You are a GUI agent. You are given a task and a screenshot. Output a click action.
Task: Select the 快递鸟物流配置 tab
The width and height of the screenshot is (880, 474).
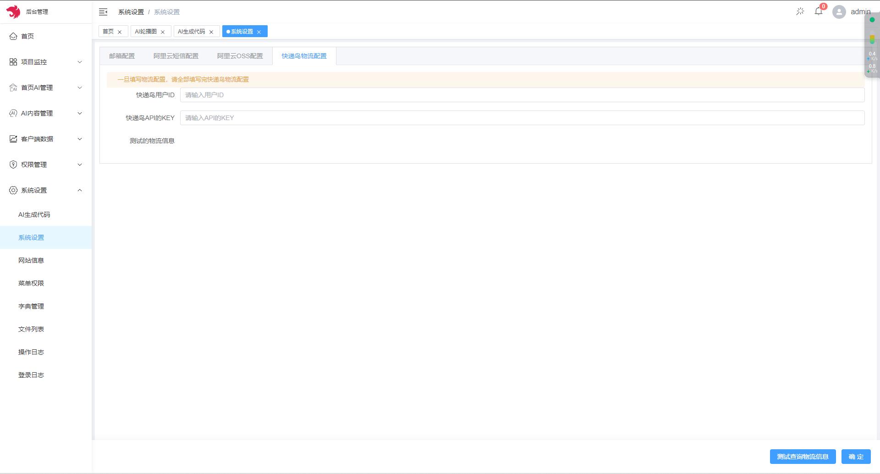coord(304,56)
